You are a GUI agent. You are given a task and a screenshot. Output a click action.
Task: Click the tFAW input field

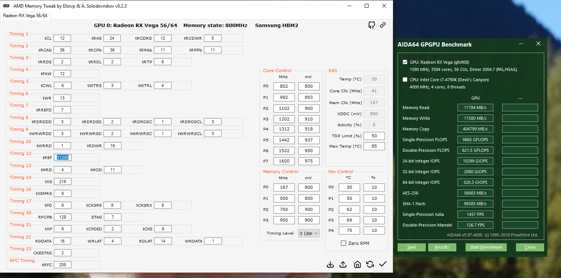(62, 74)
